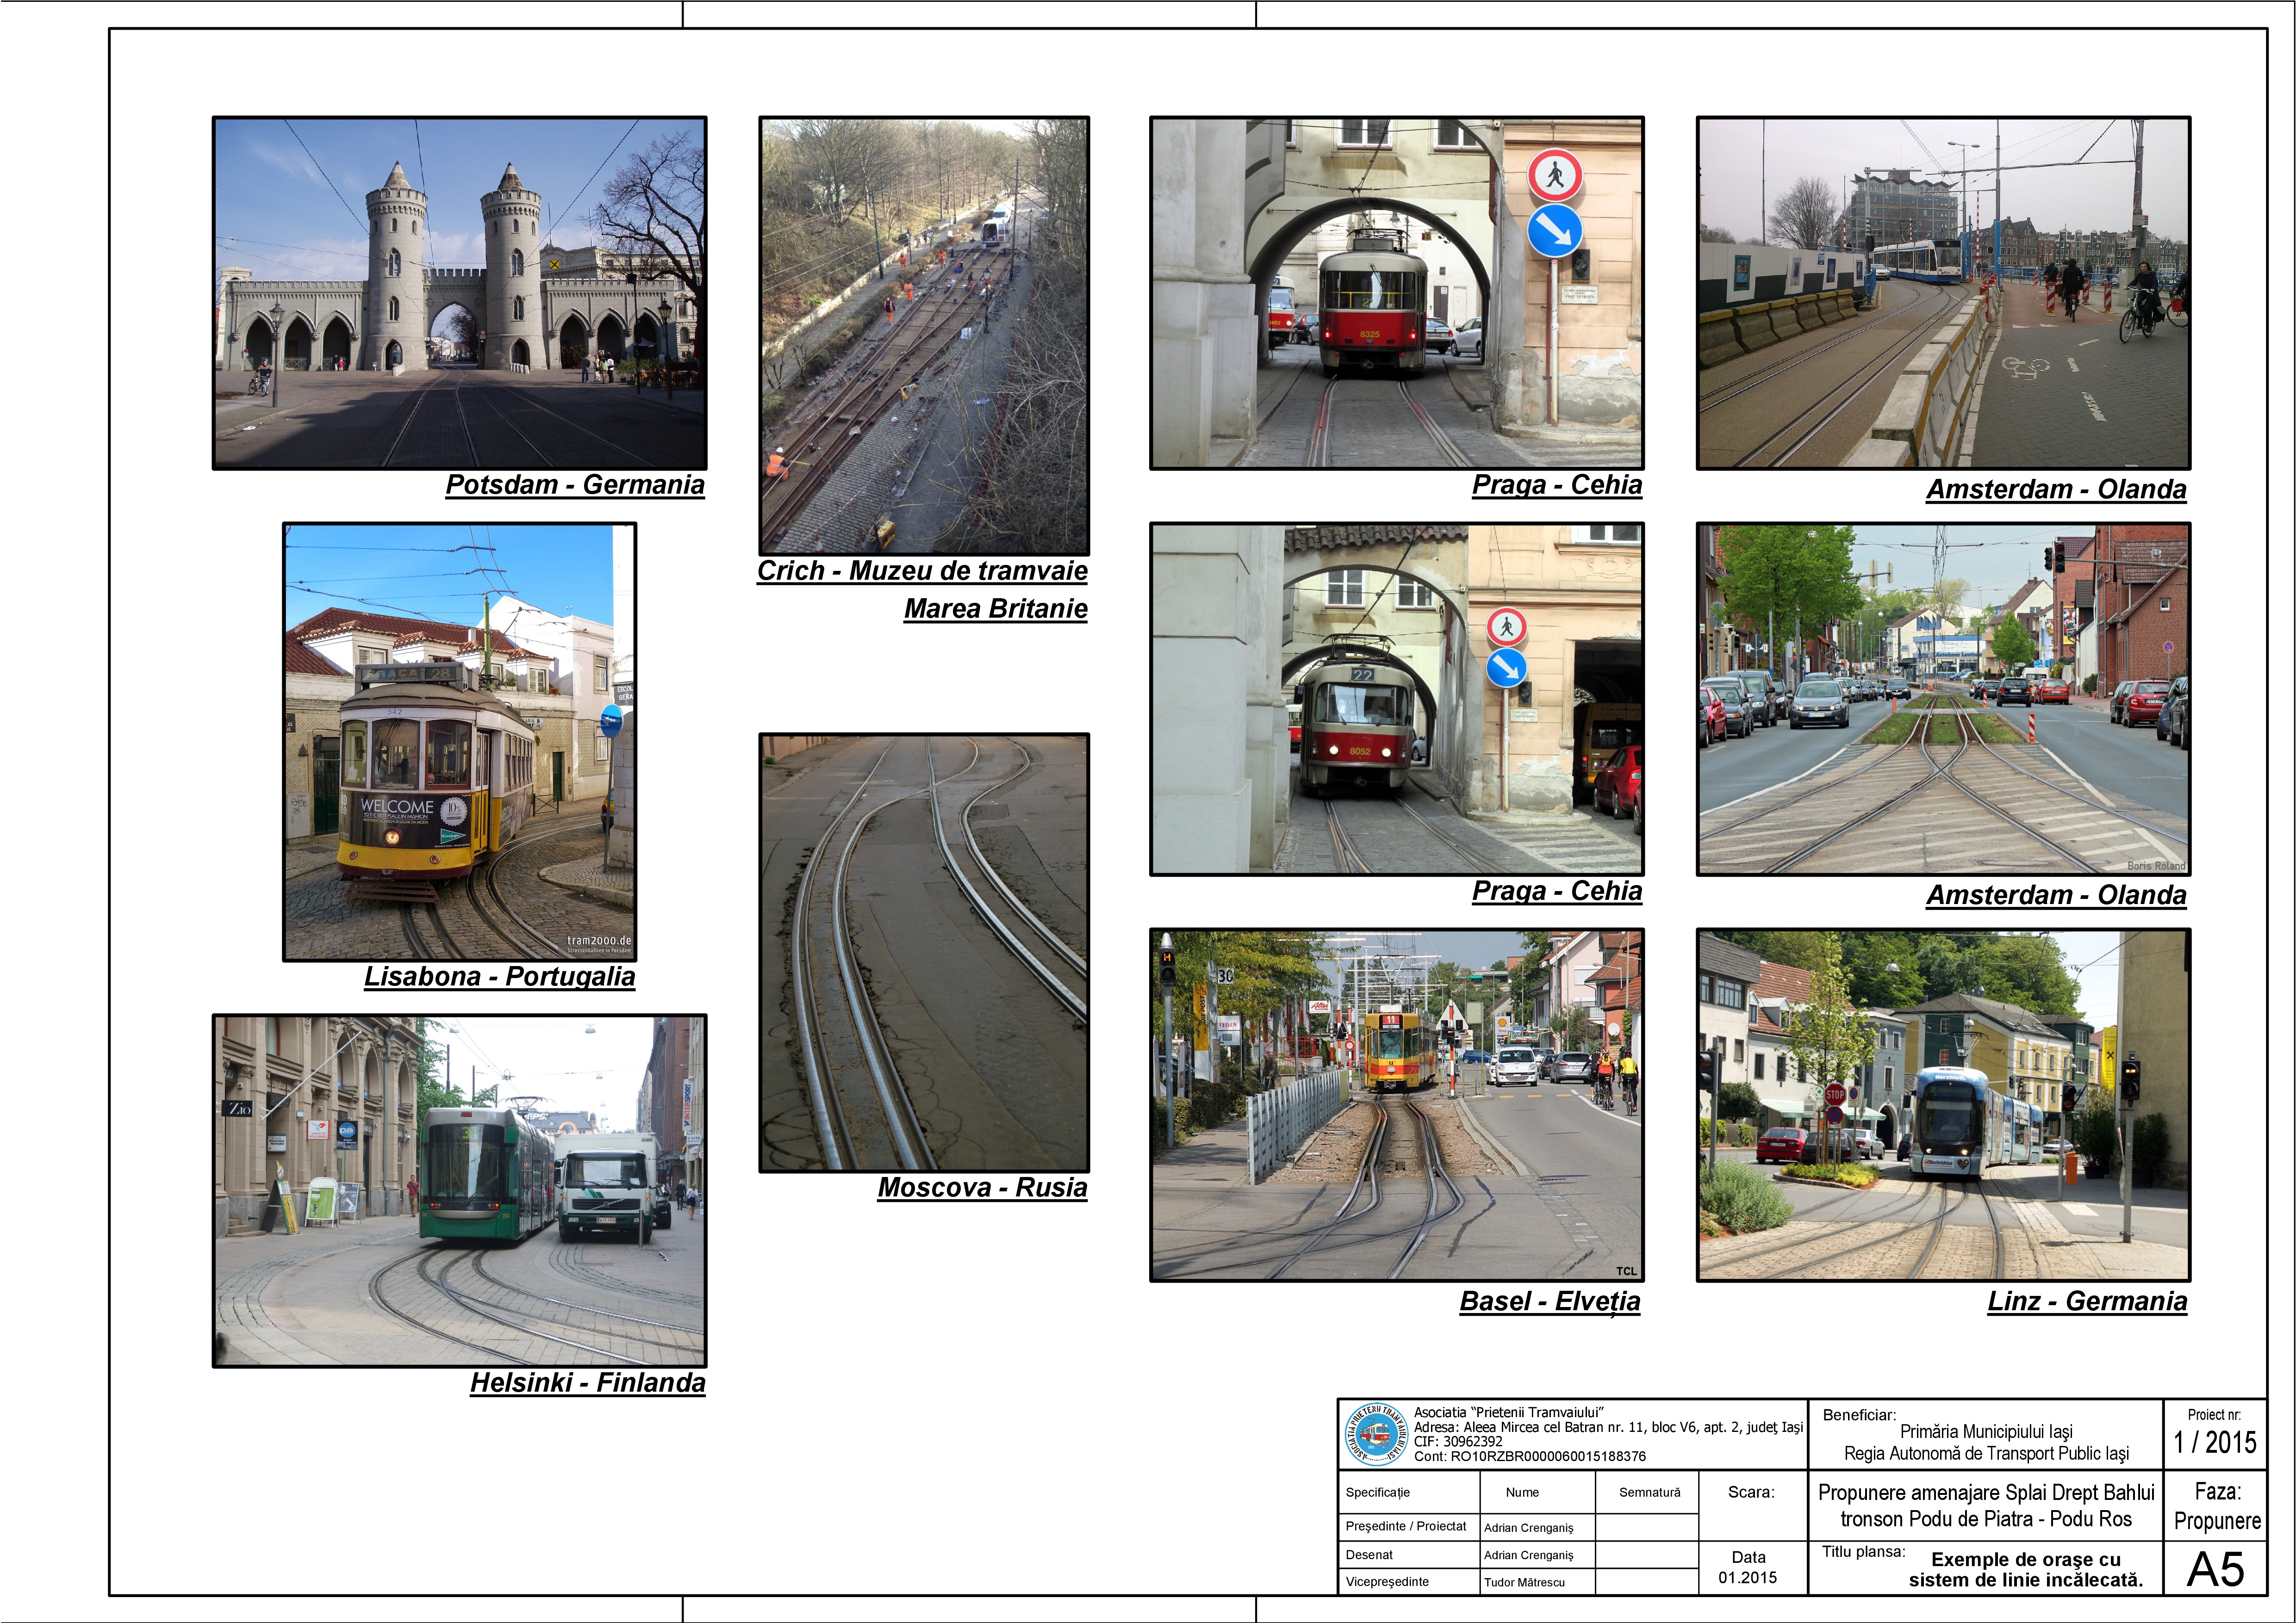Image resolution: width=2296 pixels, height=1623 pixels.
Task: Open the Potsdam twin-tower gate photo
Action: (x=460, y=293)
